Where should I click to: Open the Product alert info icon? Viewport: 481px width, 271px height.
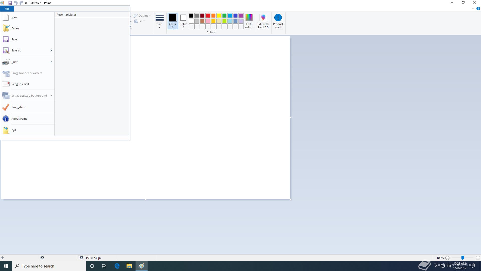point(278,21)
